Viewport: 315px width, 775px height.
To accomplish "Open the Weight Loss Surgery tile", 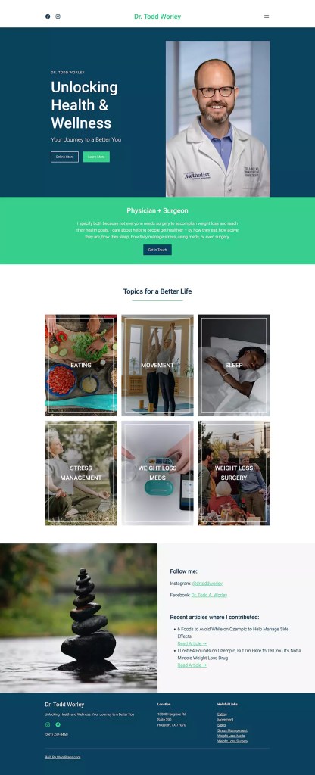I will 234,473.
